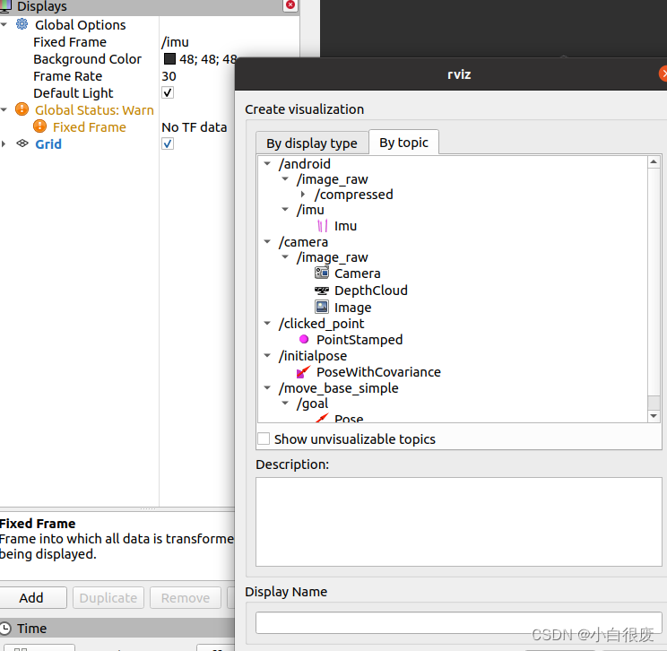Screen dimensions: 667x651
Task: Select the Grid display label
Action: (x=48, y=144)
